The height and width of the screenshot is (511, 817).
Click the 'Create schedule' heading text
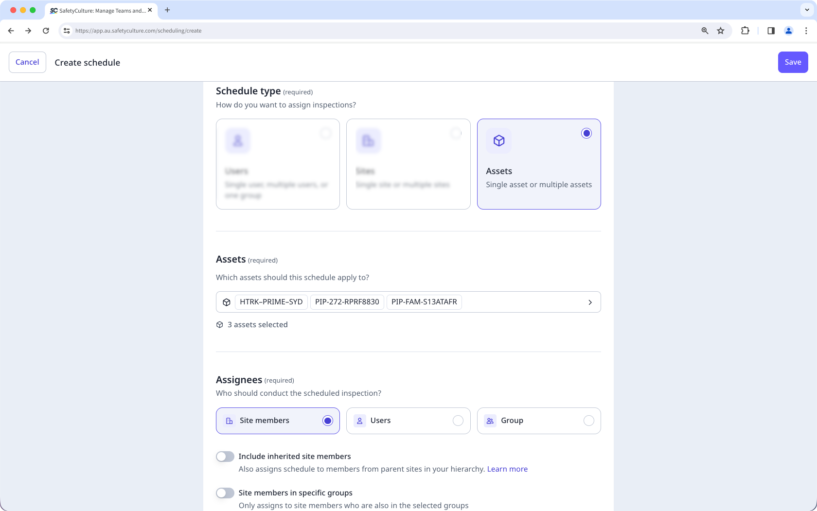(x=88, y=63)
